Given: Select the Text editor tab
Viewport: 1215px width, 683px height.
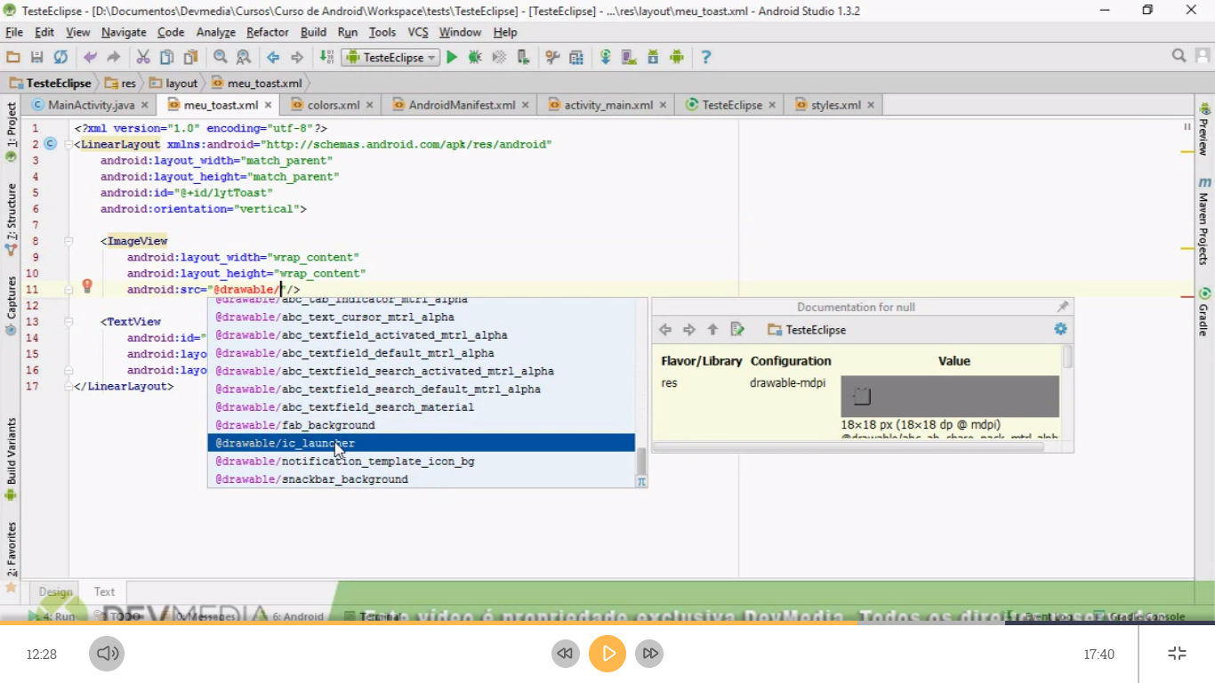Looking at the screenshot, I should (x=104, y=591).
